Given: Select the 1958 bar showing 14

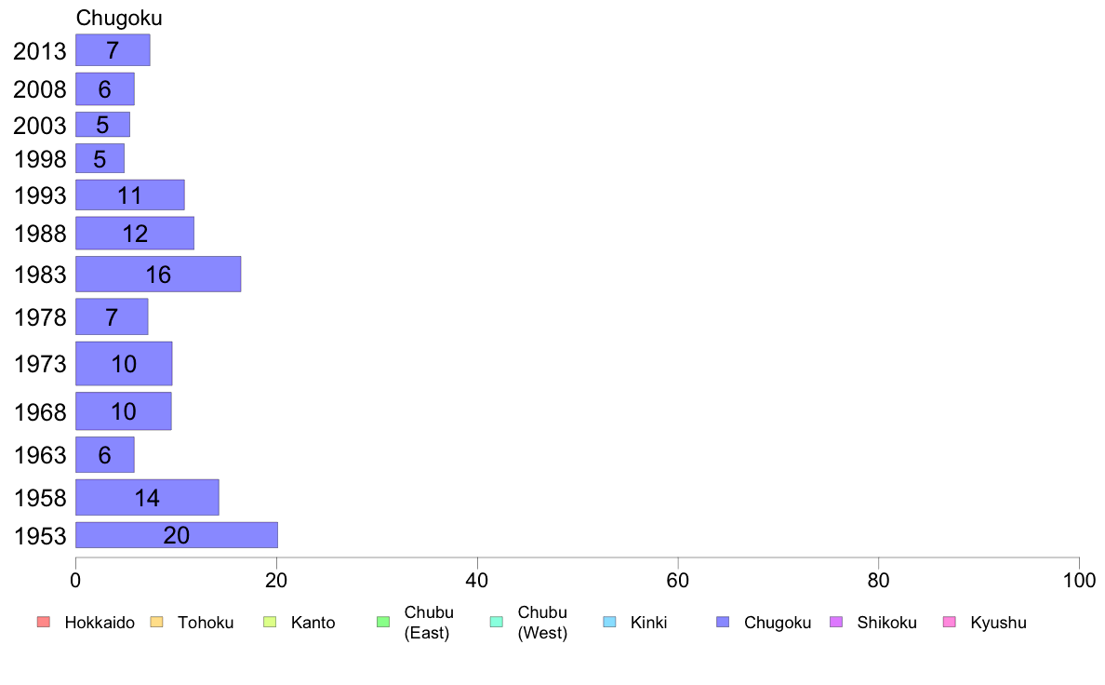Looking at the screenshot, I should 147,497.
